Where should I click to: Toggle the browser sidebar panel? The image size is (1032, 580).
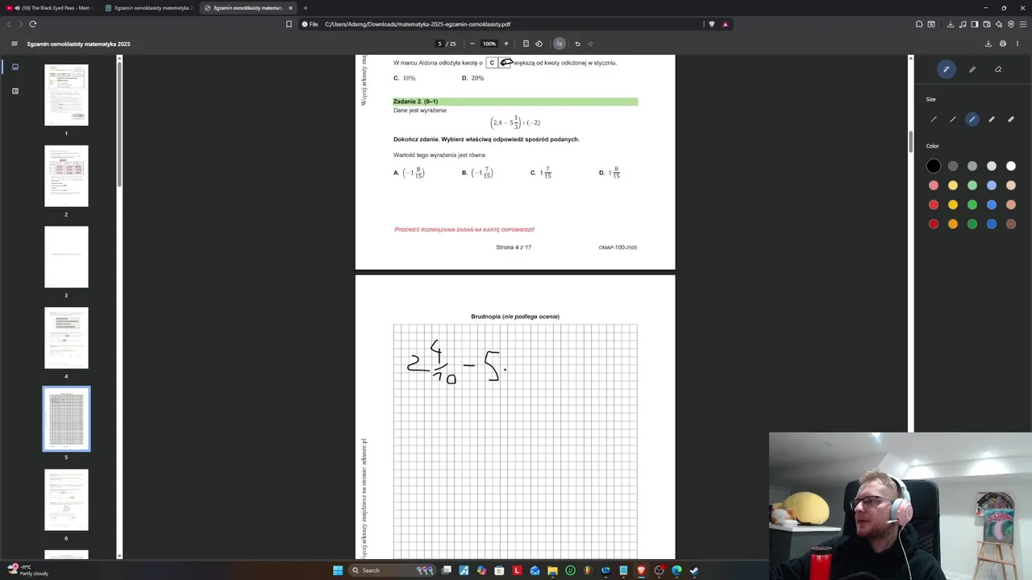[x=975, y=24]
